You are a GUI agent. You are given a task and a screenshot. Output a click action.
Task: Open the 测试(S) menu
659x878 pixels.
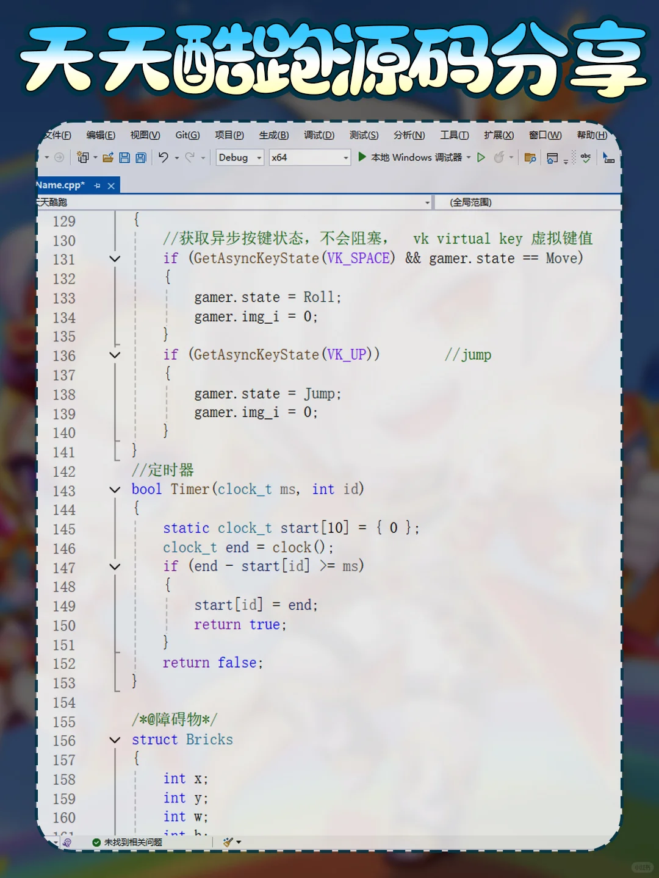coord(364,135)
